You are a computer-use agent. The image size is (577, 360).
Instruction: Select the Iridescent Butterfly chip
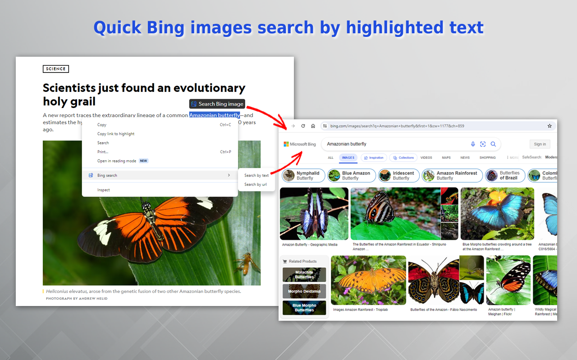click(x=399, y=175)
